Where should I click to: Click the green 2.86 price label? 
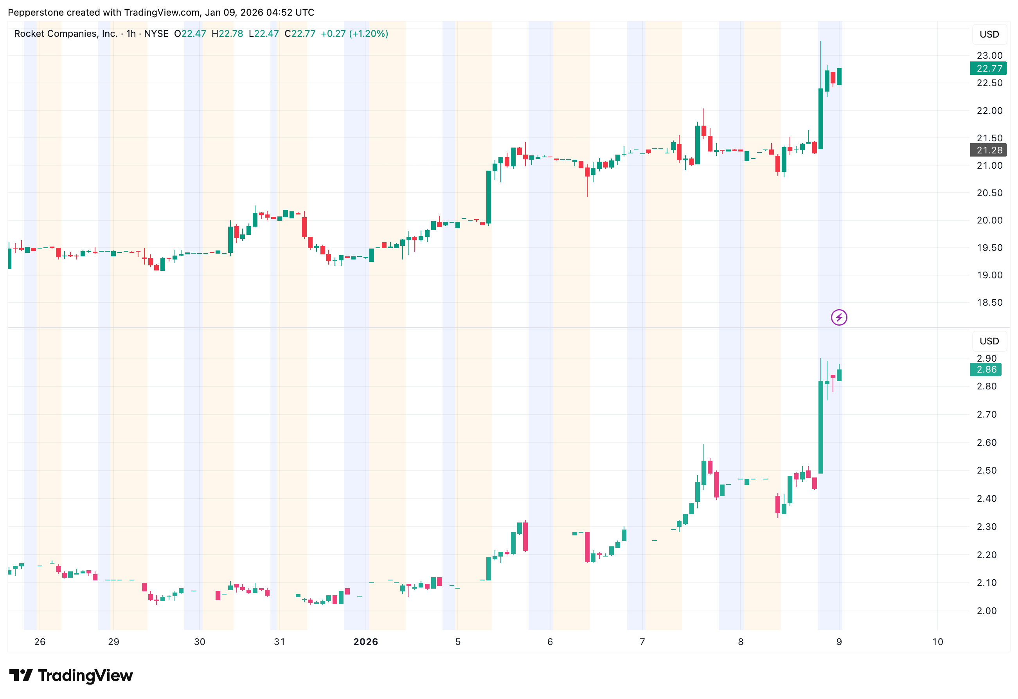986,369
